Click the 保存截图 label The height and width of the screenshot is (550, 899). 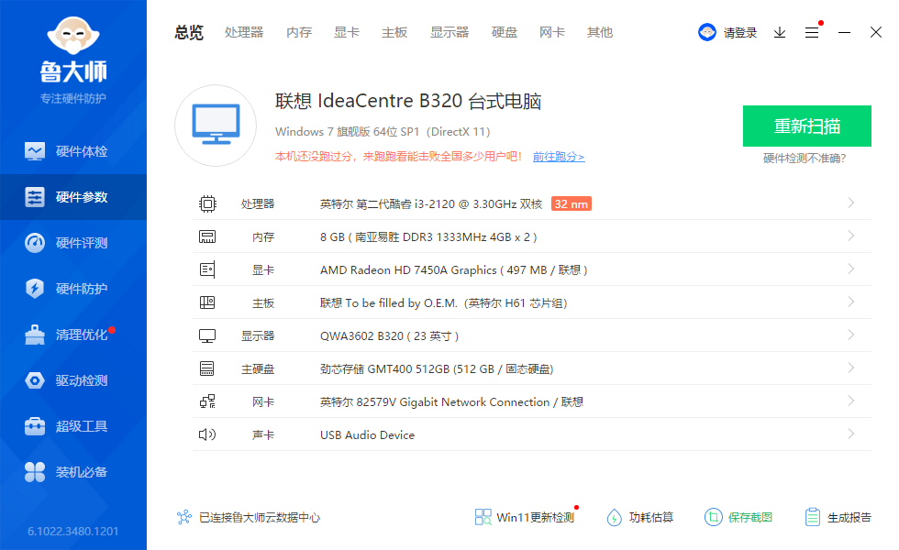tap(750, 517)
